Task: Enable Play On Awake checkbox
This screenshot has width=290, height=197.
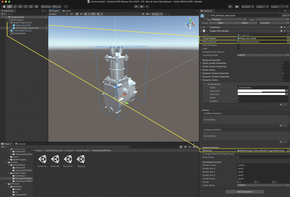Action: [238, 45]
